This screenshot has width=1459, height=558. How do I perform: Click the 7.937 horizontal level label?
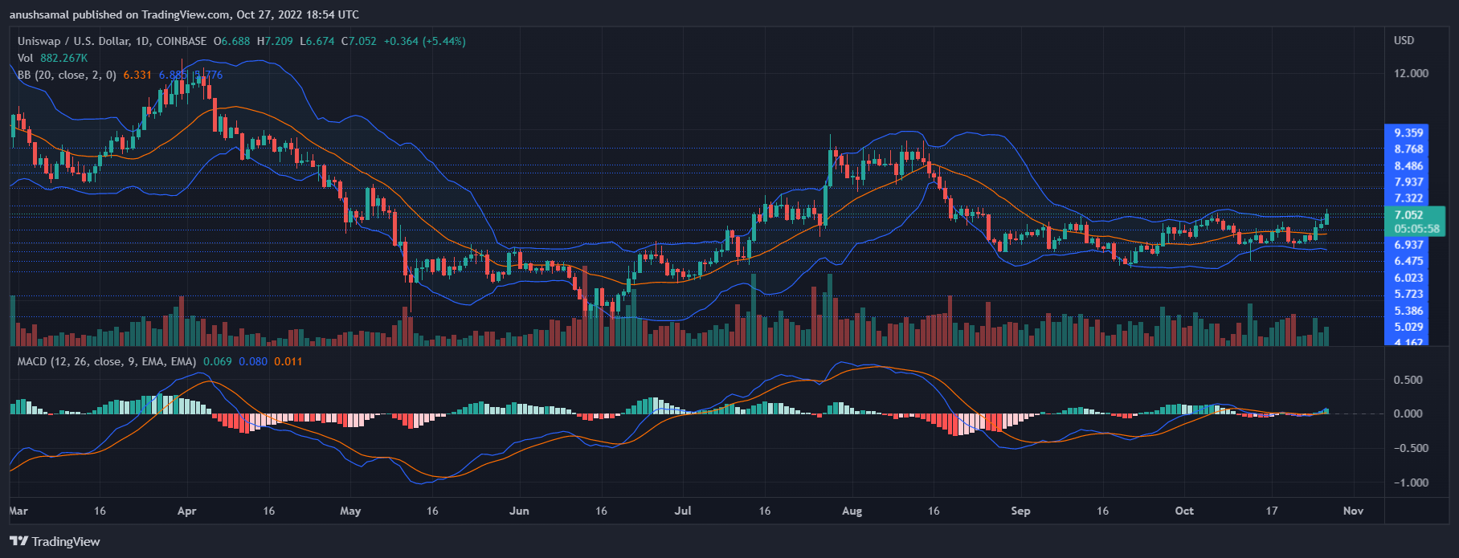click(x=1408, y=182)
